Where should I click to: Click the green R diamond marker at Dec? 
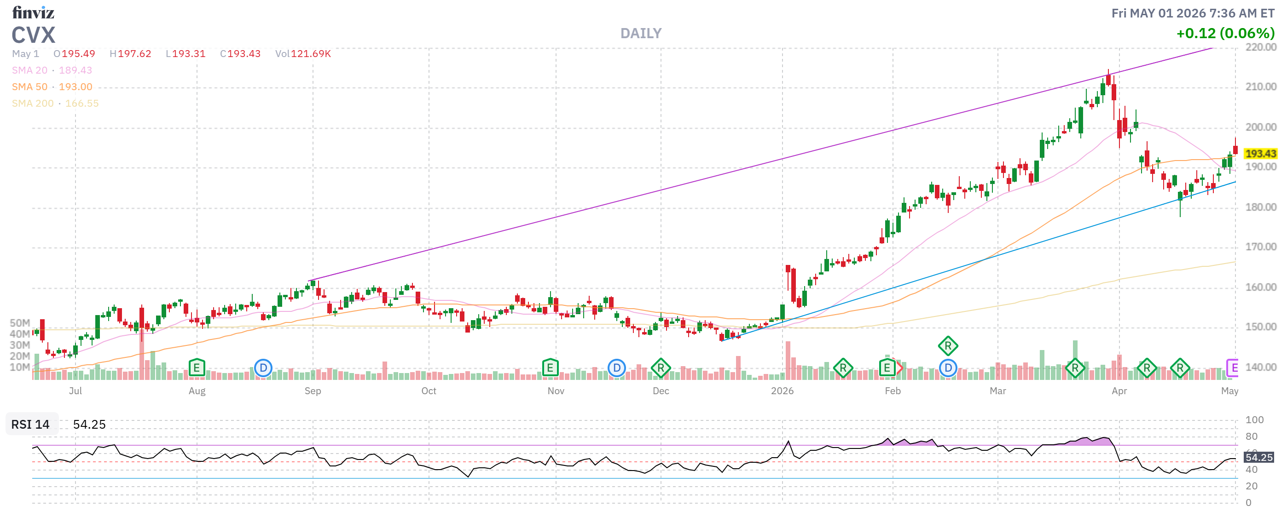pyautogui.click(x=661, y=368)
